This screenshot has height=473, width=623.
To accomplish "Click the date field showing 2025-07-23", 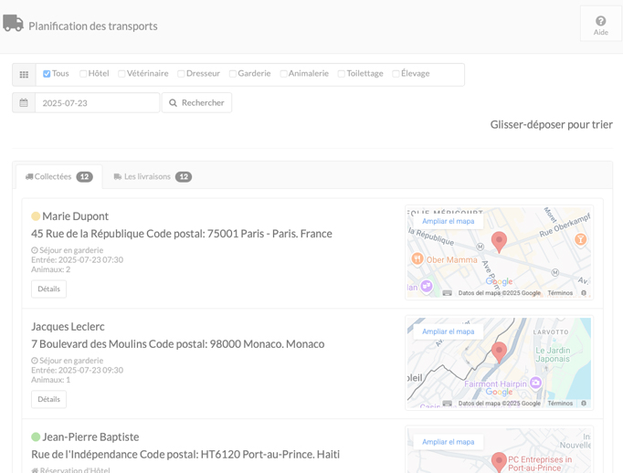I will tap(98, 103).
